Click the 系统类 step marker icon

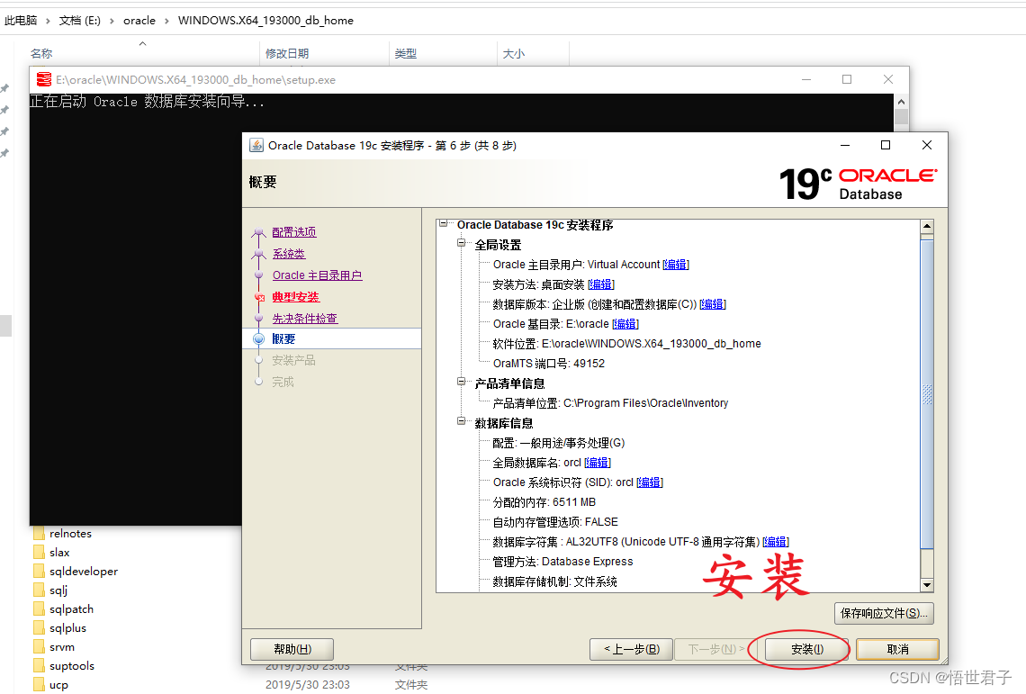pos(258,253)
